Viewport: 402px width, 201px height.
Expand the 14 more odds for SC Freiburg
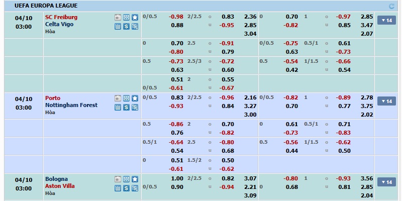pos(386,20)
